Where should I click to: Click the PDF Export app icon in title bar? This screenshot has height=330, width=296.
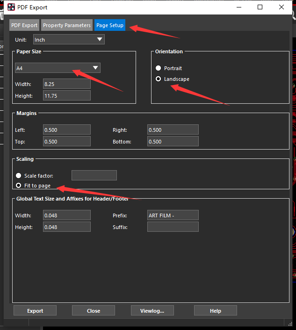click(x=11, y=7)
